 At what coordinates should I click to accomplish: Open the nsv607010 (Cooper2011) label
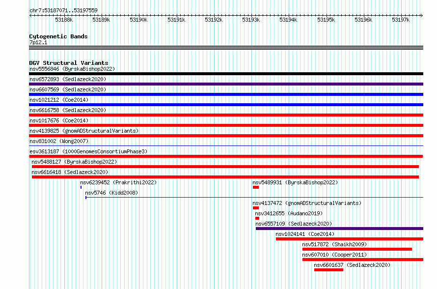(x=334, y=255)
